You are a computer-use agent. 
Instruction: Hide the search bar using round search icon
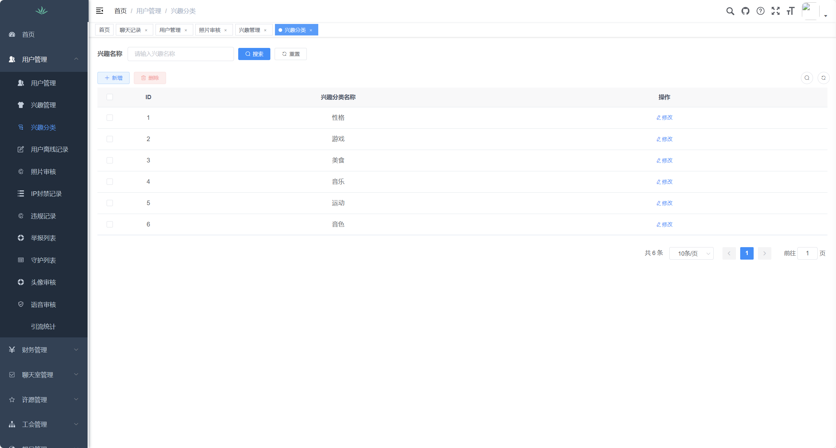[x=807, y=78]
